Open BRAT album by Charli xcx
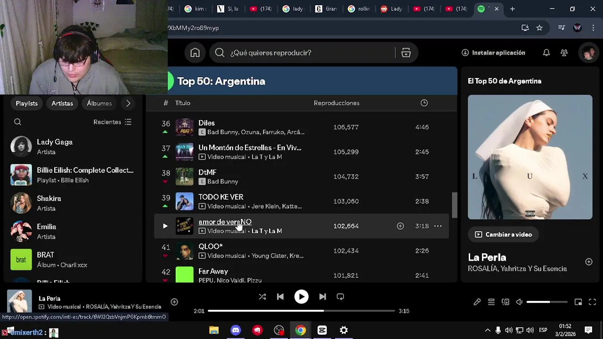603x339 pixels. pos(73,259)
